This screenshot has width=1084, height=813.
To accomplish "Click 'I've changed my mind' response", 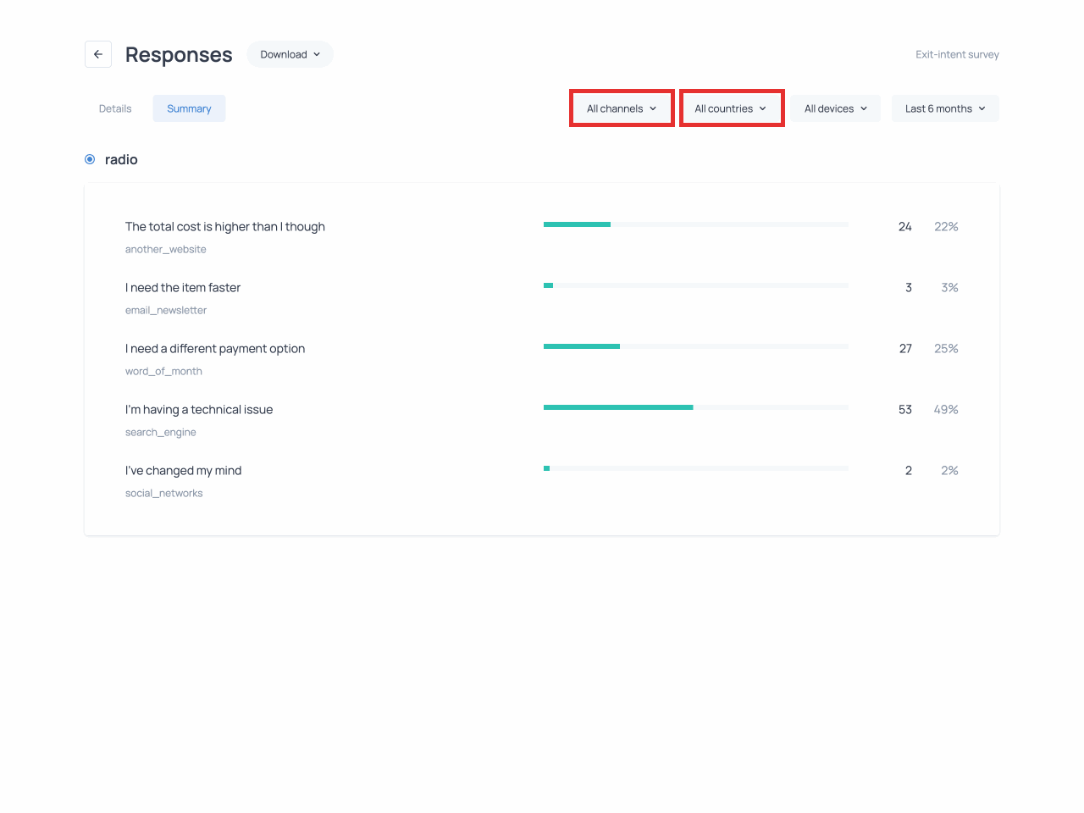I will [184, 470].
